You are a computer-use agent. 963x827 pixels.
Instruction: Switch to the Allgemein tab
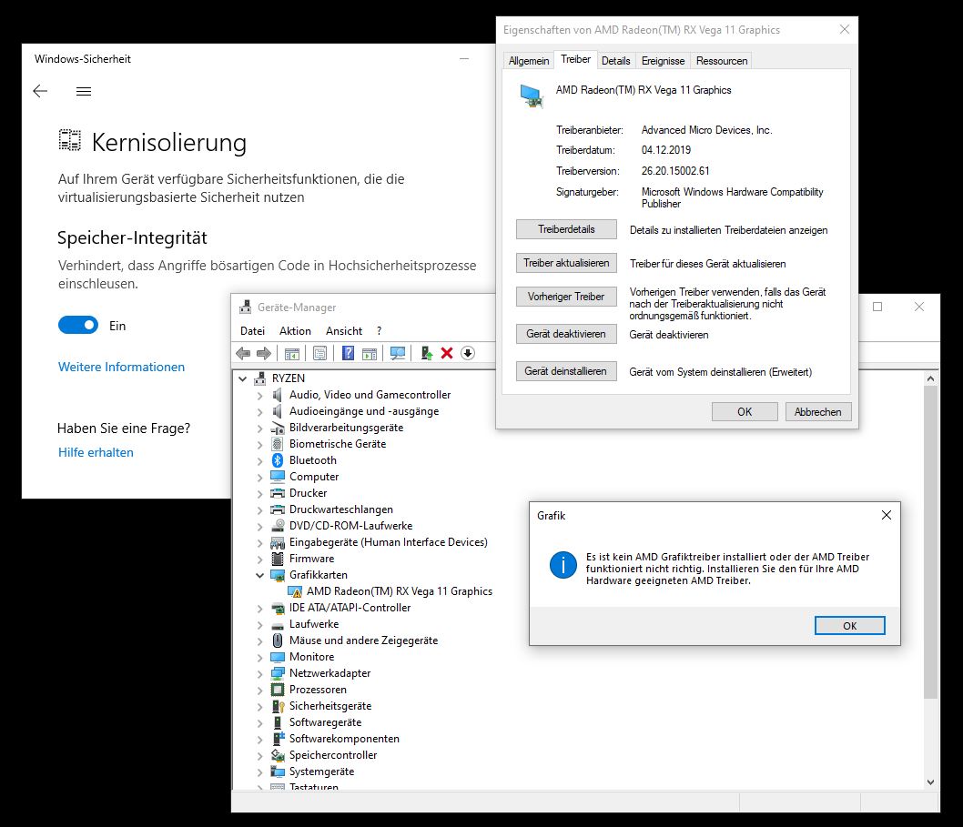(x=529, y=61)
